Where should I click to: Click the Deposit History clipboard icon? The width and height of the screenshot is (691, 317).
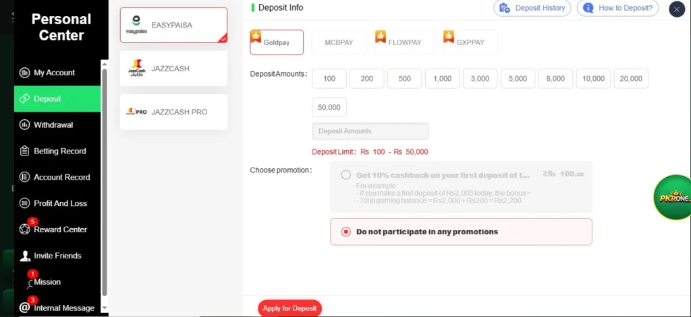coord(505,8)
